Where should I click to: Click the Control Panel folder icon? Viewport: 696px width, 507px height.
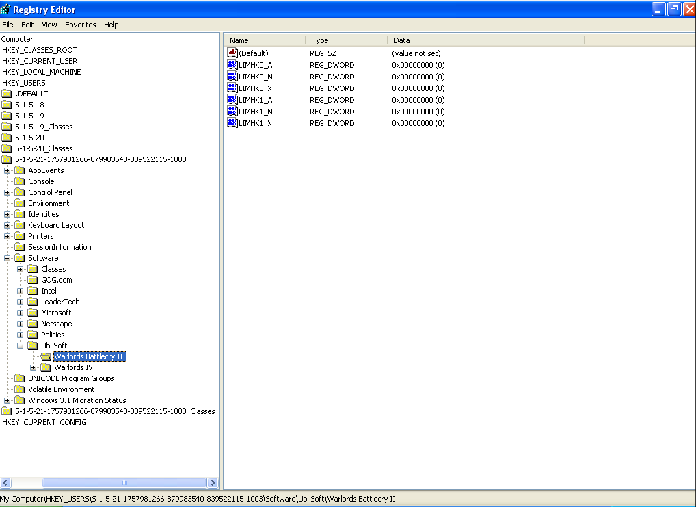coord(20,192)
